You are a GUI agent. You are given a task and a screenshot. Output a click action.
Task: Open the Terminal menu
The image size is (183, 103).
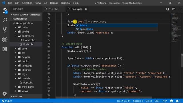pos(65,3)
